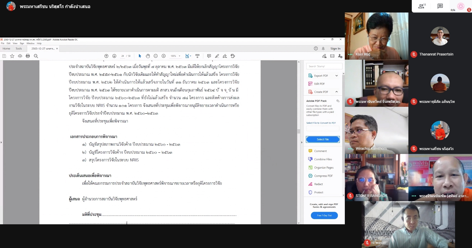Open the Compress PDF tool

click(x=323, y=176)
